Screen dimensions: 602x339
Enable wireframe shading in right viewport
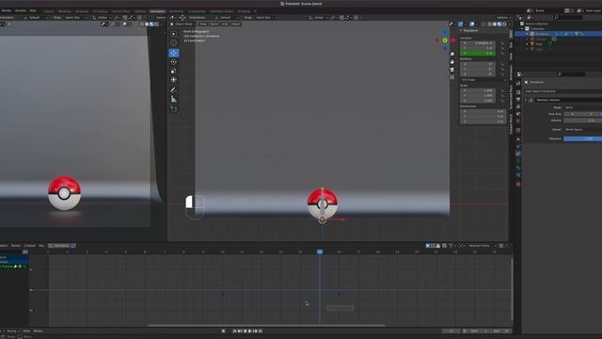[x=490, y=24]
